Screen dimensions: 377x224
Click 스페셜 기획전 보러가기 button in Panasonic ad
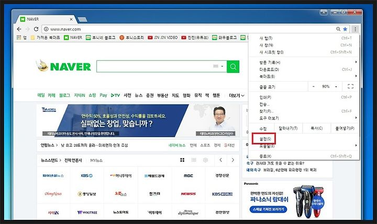268,209
